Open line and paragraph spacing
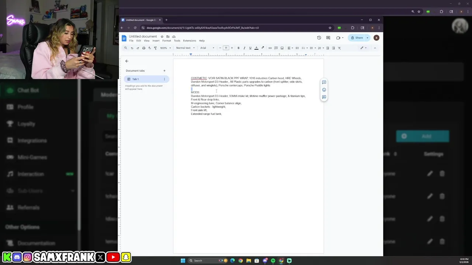Image resolution: width=472 pixels, height=265 pixels. point(297,48)
